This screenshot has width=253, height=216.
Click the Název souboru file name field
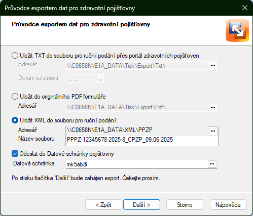coord(142,140)
